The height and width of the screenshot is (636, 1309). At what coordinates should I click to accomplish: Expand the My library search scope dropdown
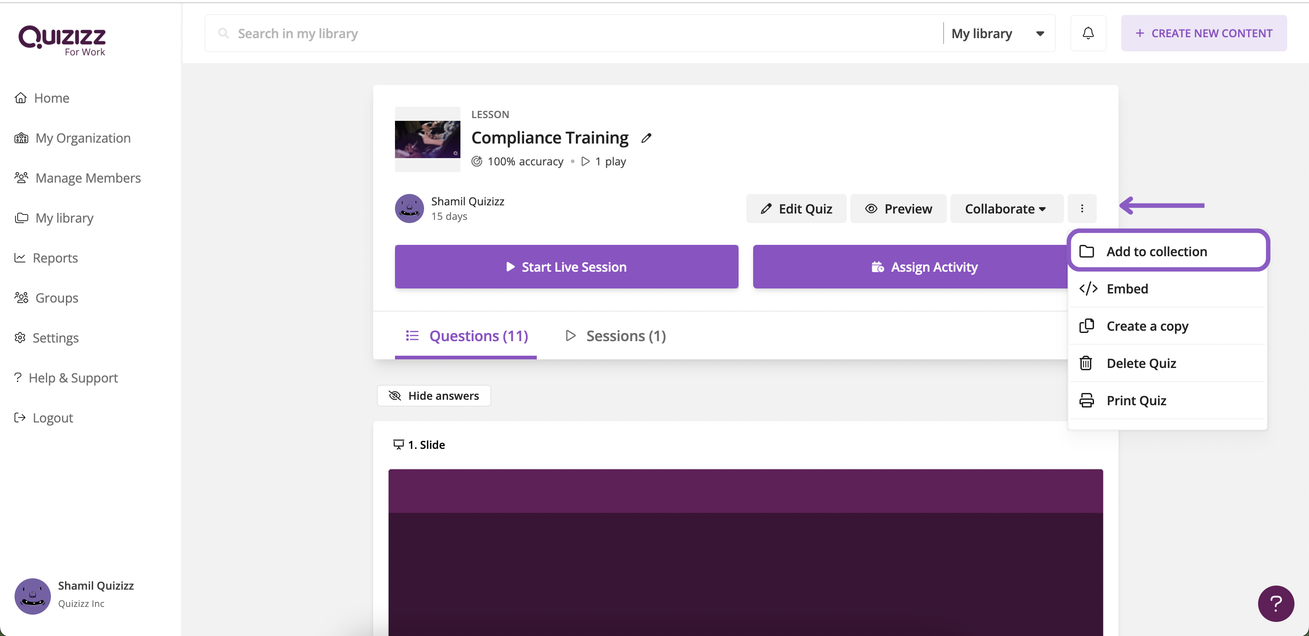(x=998, y=34)
